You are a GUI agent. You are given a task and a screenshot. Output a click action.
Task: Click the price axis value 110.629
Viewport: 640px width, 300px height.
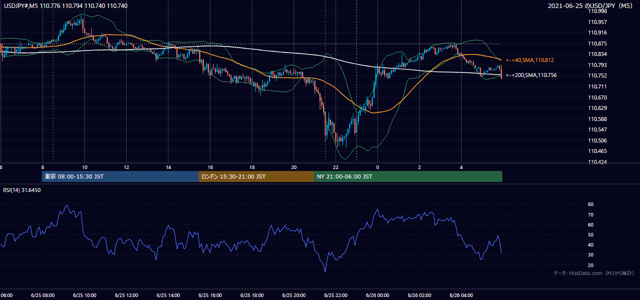point(597,108)
